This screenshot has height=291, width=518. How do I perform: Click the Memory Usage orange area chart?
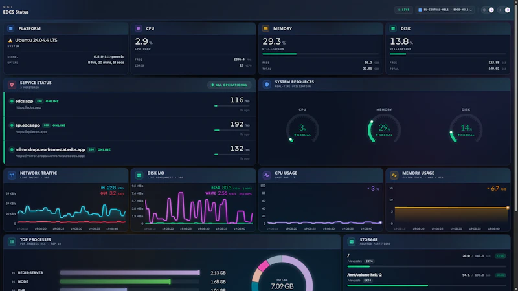(x=451, y=215)
